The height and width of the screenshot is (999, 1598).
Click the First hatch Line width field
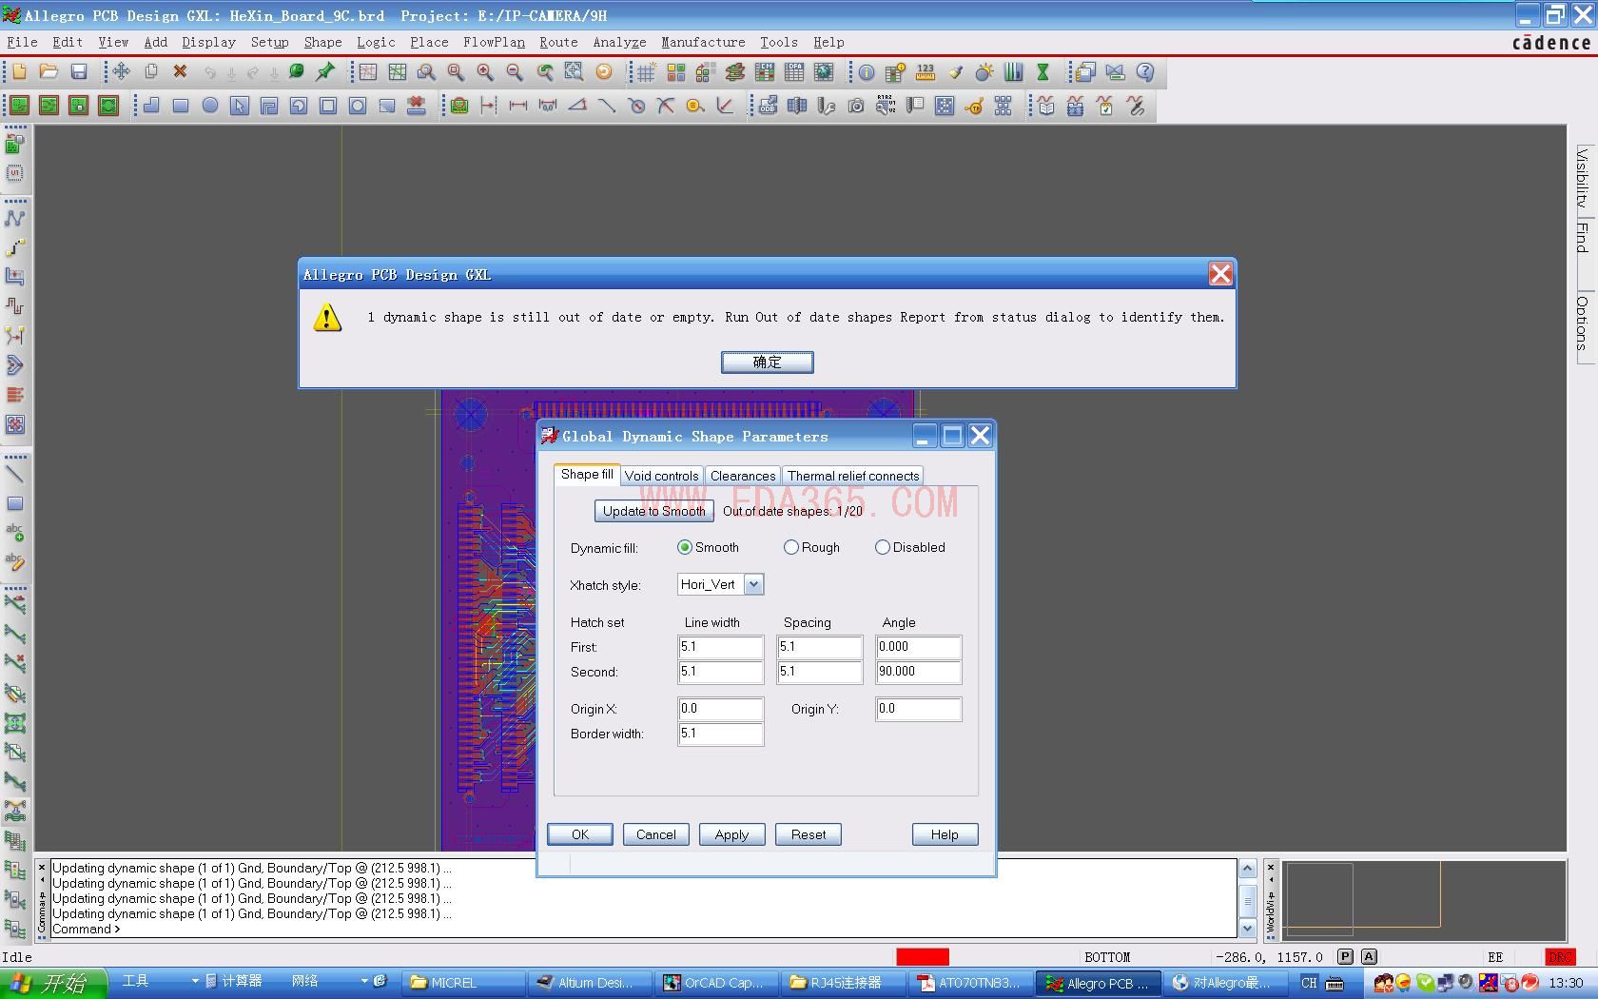coord(721,647)
